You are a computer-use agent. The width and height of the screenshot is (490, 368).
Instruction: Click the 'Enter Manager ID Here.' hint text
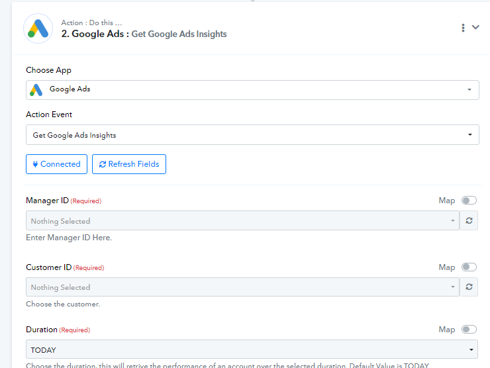[x=69, y=238]
